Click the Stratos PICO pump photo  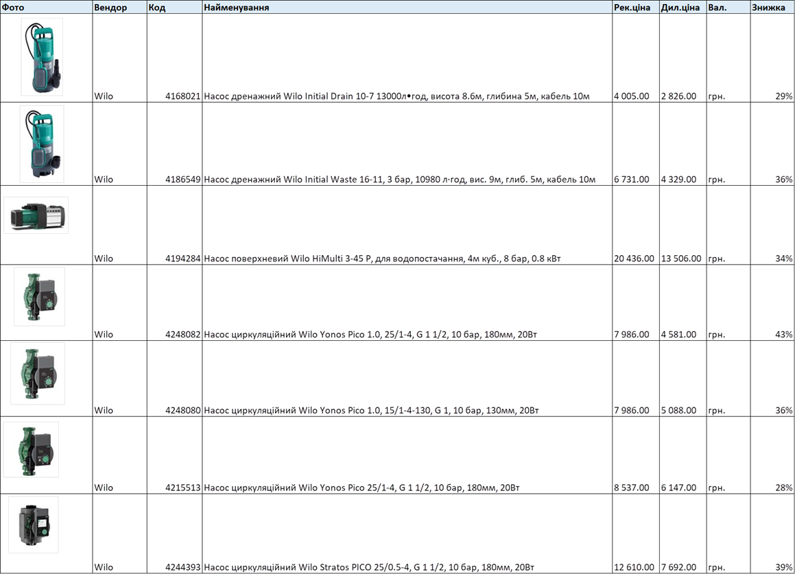pos(34,525)
